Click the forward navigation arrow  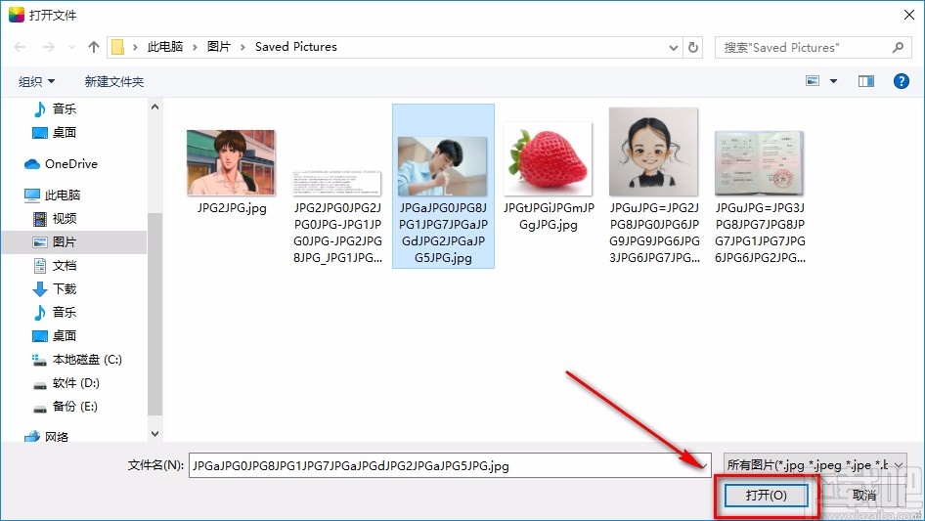coord(48,47)
